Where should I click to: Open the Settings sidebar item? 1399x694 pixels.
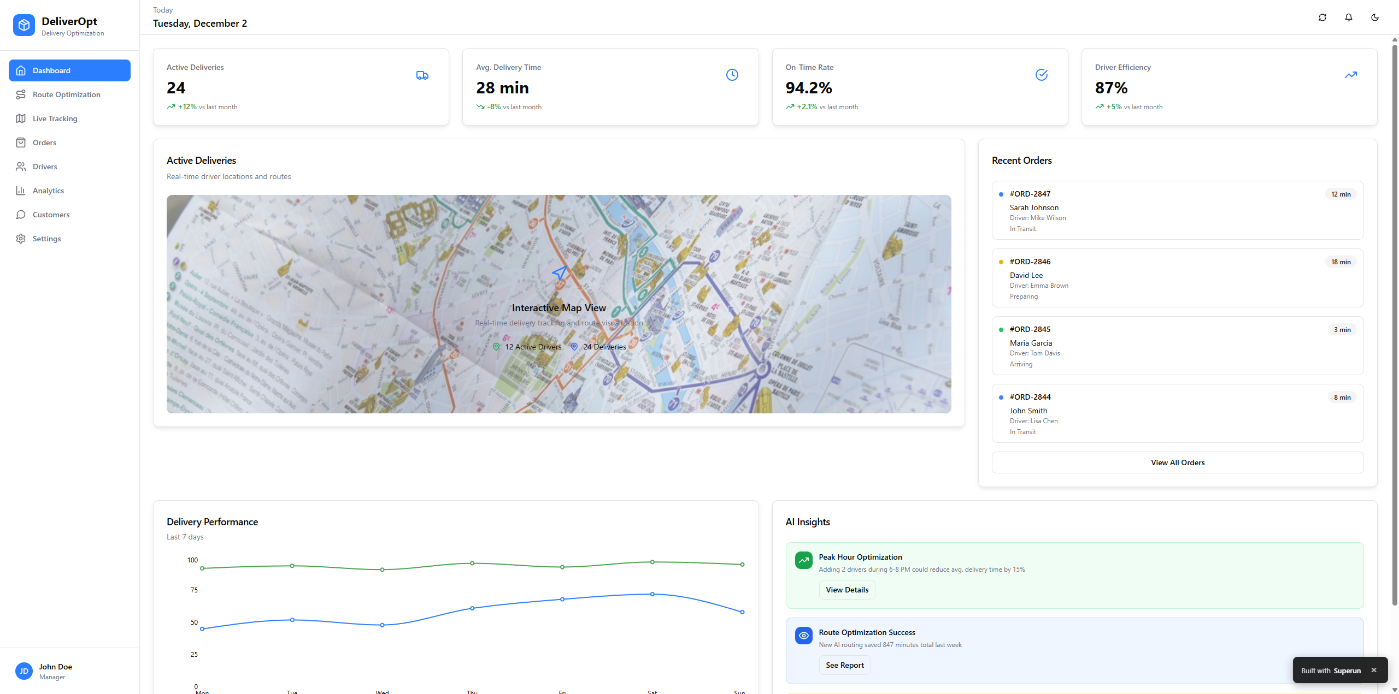46,239
